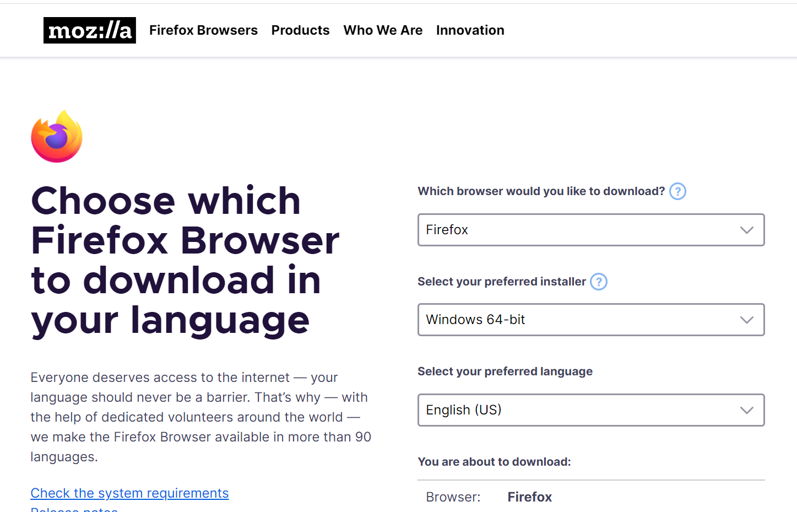Viewport: 797px width, 512px height.
Task: Click the bold Firefox value beside Browser
Action: coord(529,497)
